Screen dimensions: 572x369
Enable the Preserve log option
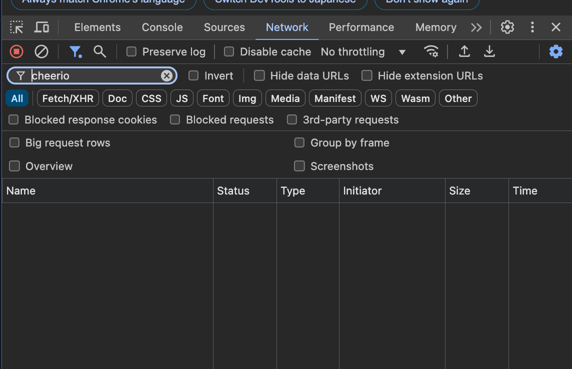(131, 51)
